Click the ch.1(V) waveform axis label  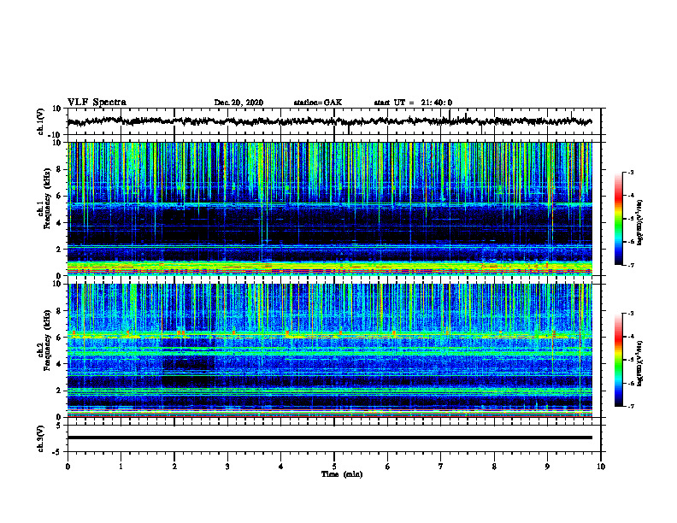coord(41,121)
